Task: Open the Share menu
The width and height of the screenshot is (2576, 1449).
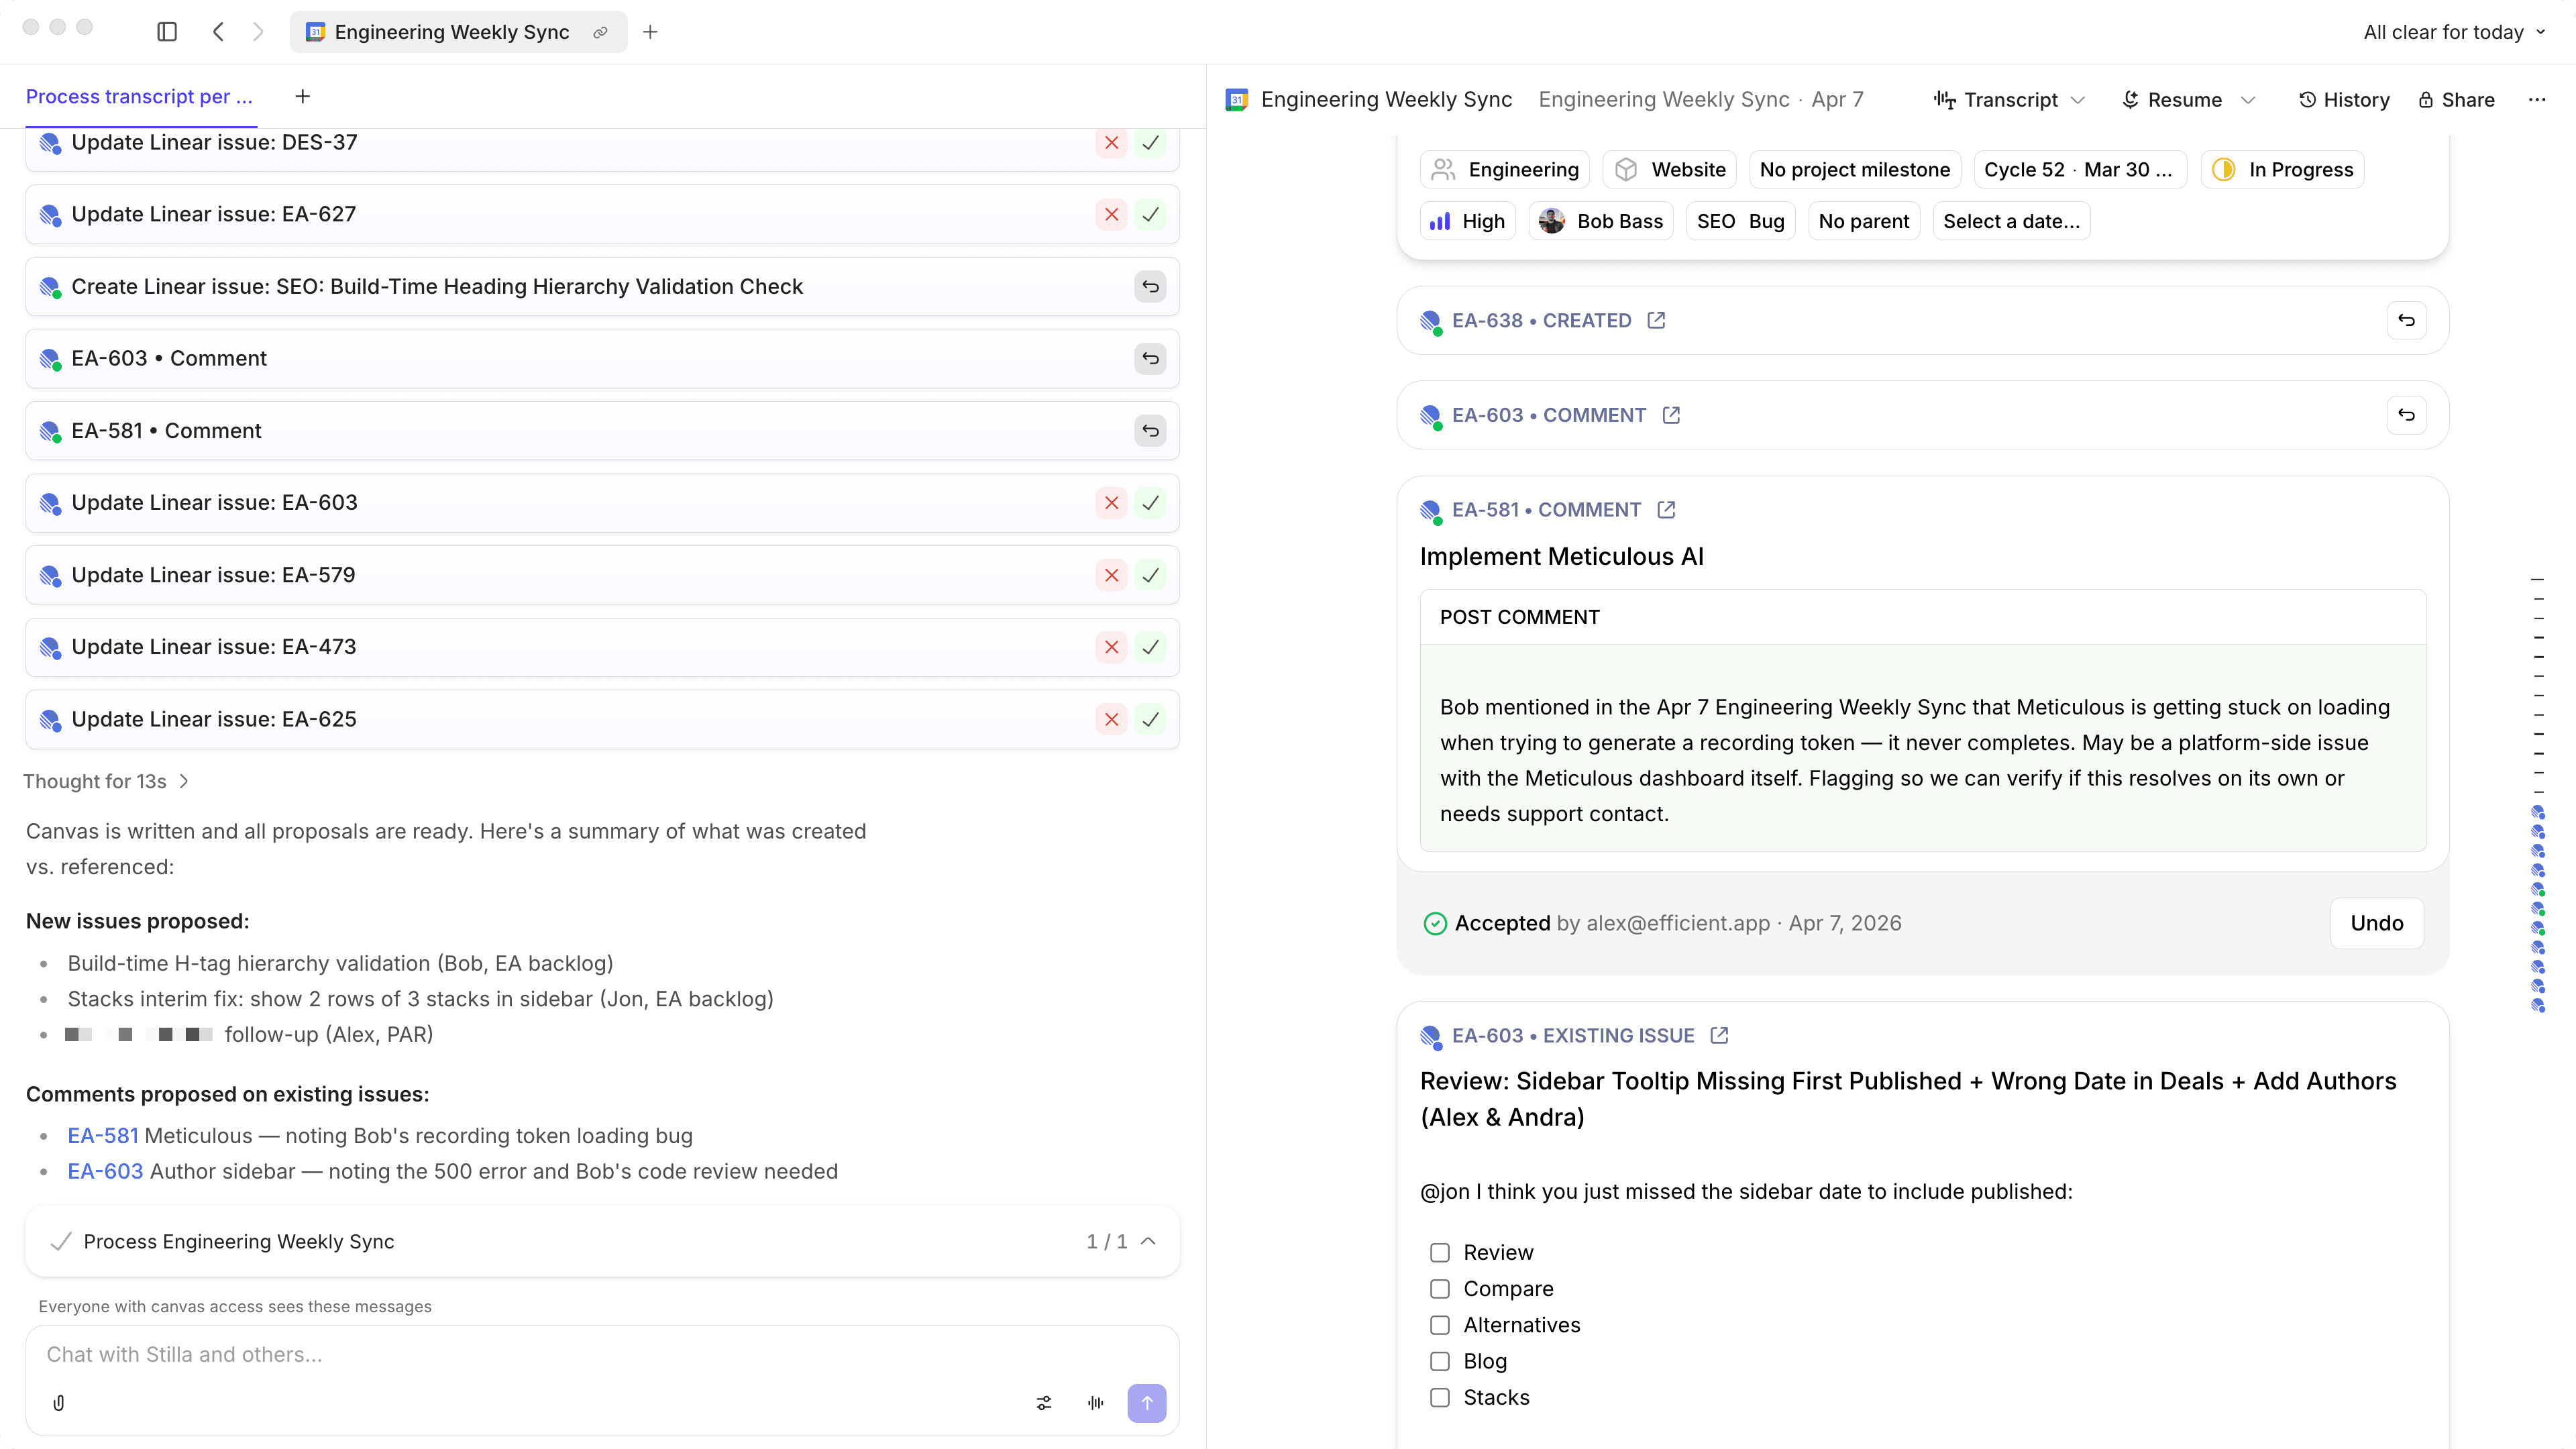Action: (x=2456, y=99)
